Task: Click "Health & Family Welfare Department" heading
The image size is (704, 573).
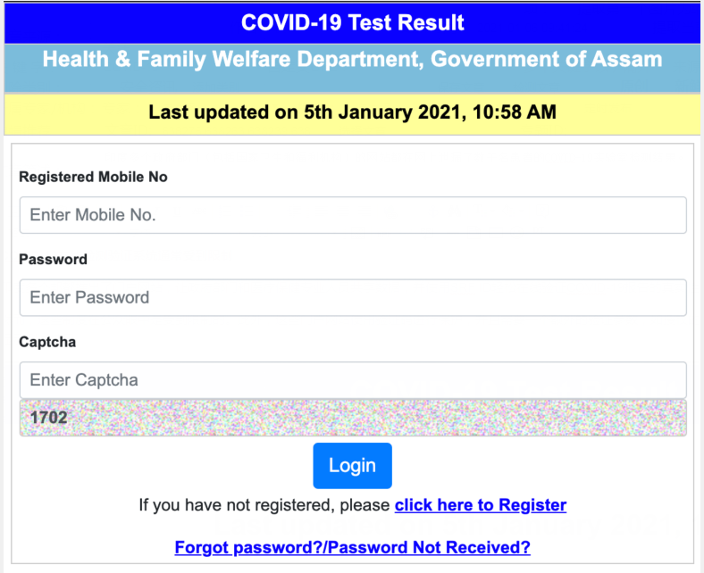Action: [x=233, y=59]
